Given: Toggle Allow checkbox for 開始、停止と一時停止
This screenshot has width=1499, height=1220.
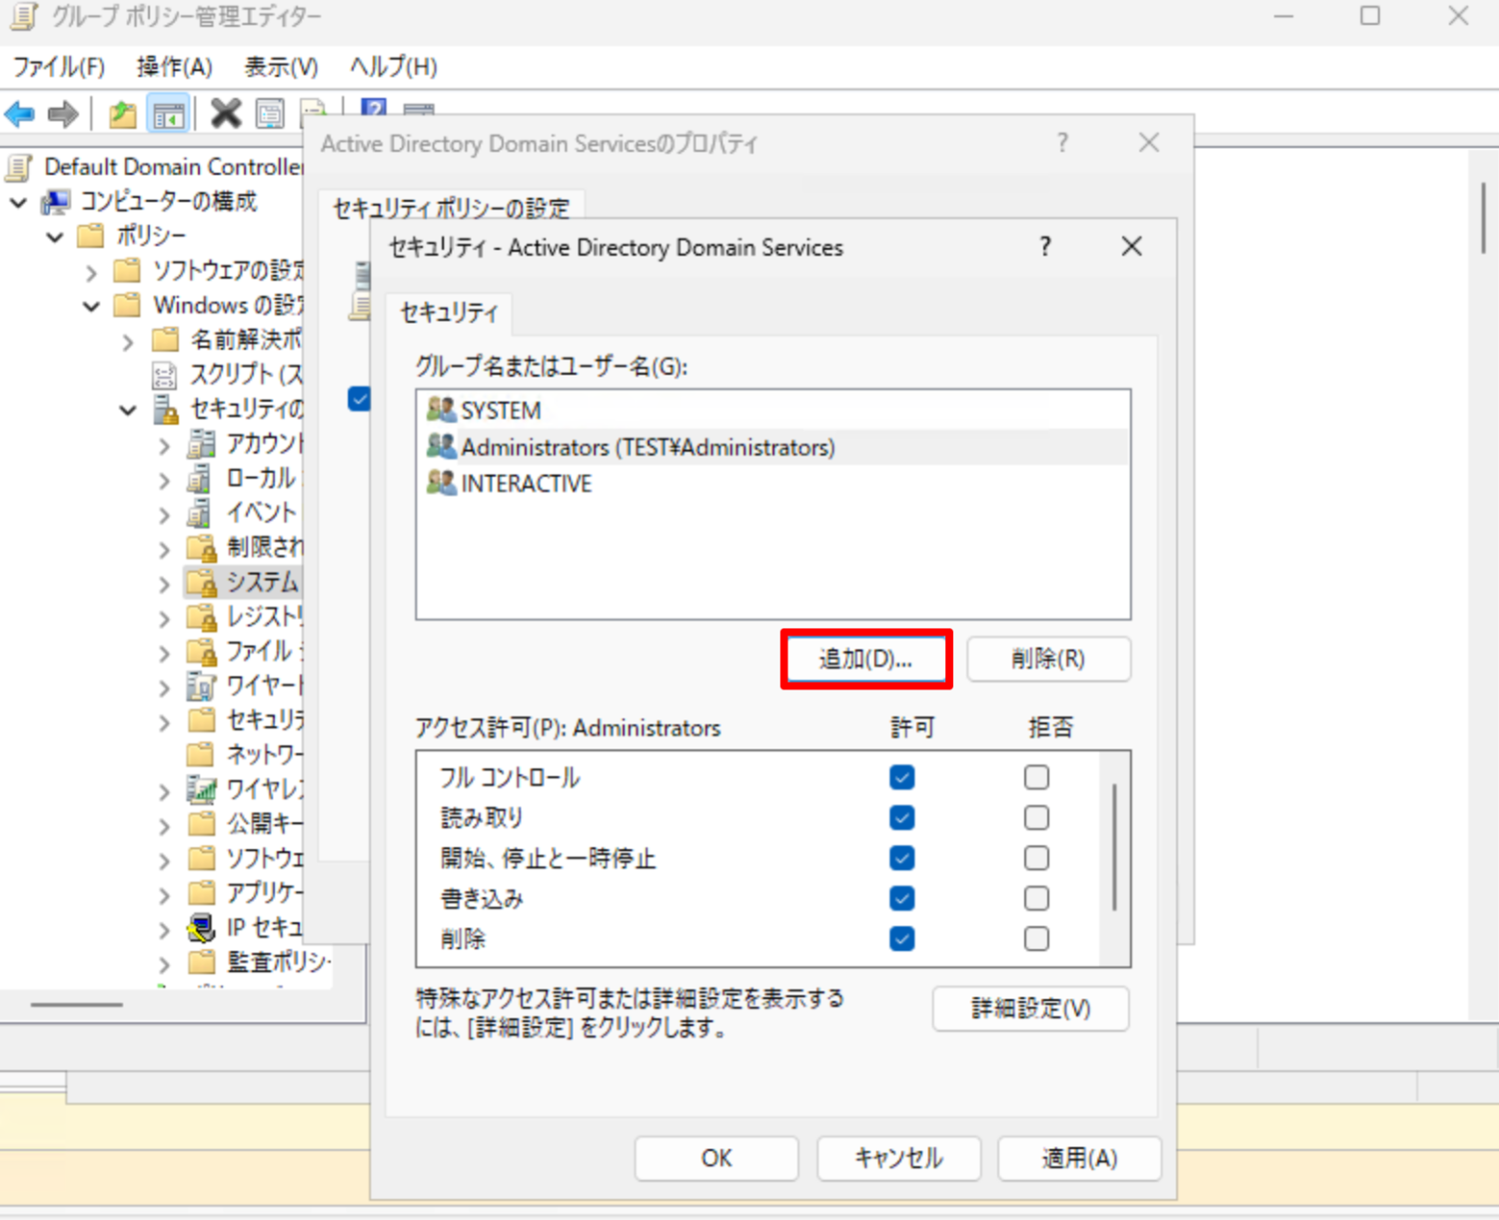Looking at the screenshot, I should [901, 858].
